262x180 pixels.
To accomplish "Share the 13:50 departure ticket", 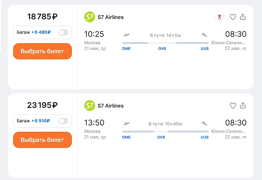I will pos(243,105).
